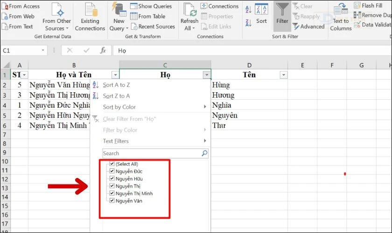Sort ascending with ribbon A-Z icon

coord(248,10)
